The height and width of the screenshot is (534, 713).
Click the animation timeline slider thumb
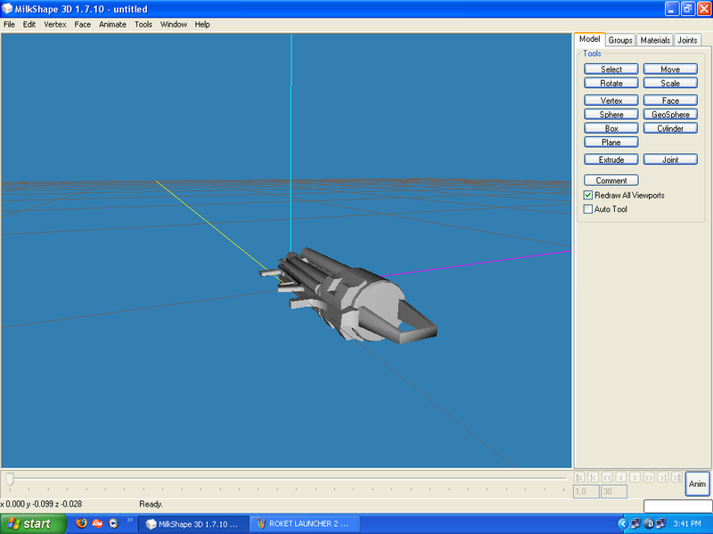[x=10, y=479]
